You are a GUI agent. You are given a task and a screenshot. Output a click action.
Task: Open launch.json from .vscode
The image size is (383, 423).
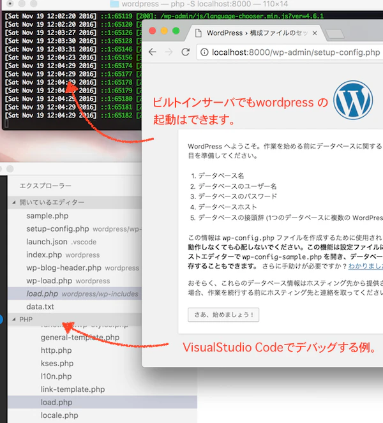pyautogui.click(x=75, y=242)
